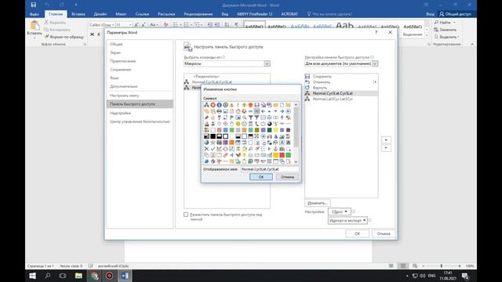Confirm OK in the 'Изменение кнопки' dialog
Viewport: 502px width, 282px height.
[x=261, y=177]
